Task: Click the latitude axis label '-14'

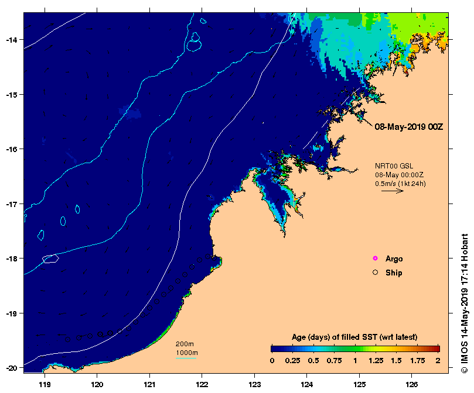Action: 11,40
